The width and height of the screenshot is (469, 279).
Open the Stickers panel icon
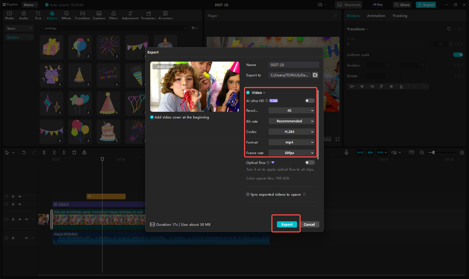pyautogui.click(x=52, y=15)
